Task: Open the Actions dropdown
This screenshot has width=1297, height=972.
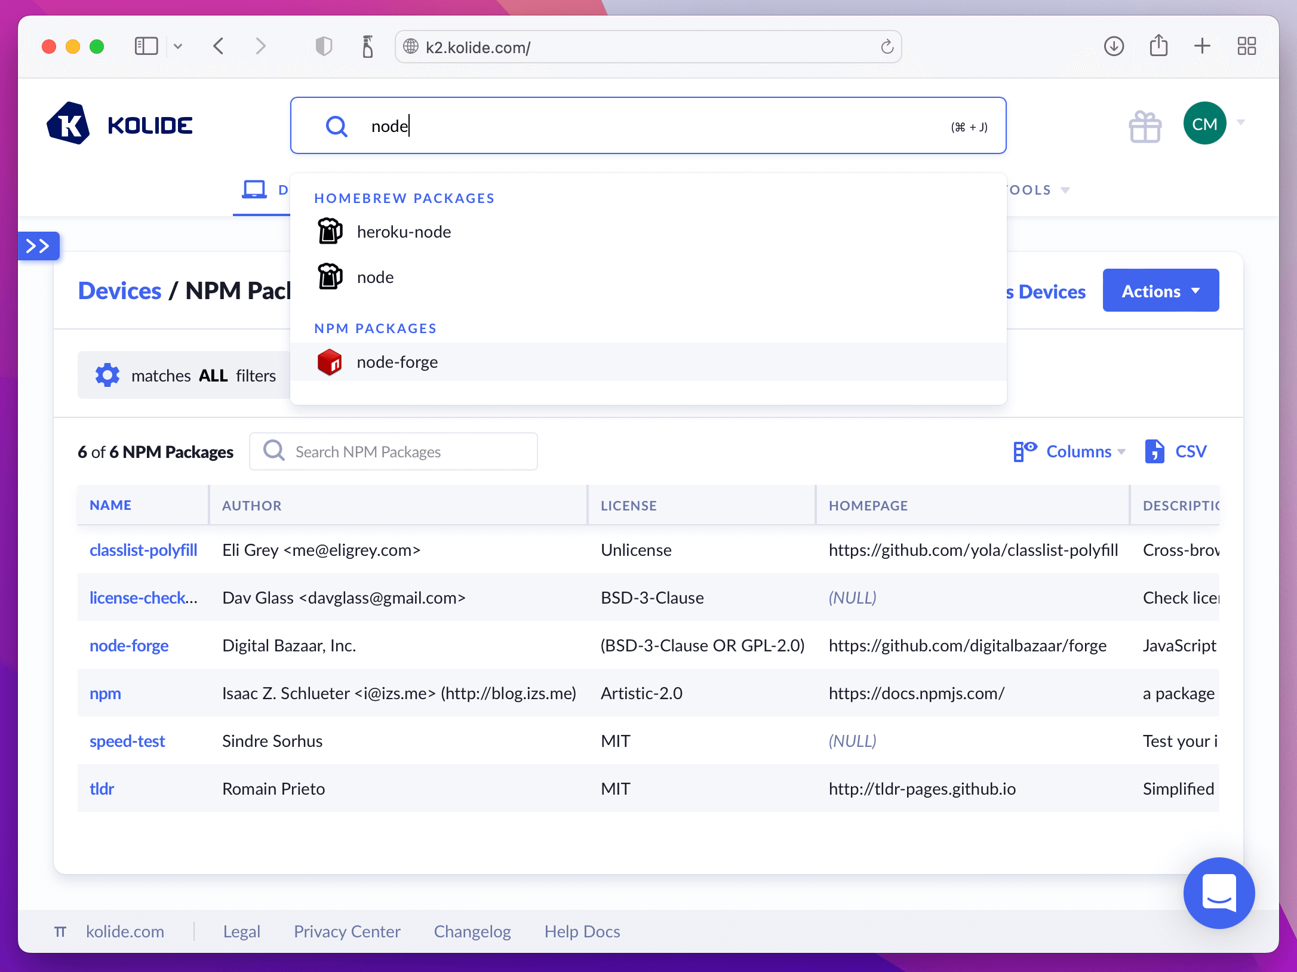Action: click(x=1160, y=291)
